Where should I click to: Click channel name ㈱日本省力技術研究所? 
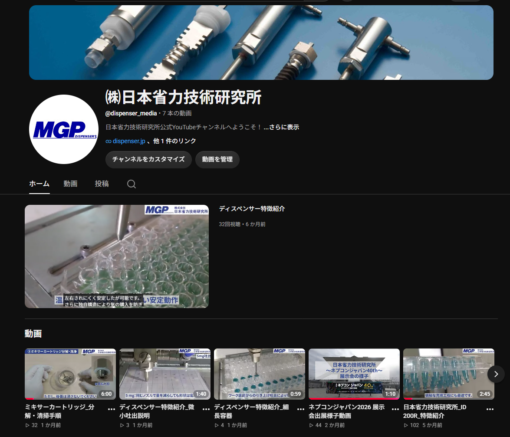(183, 97)
